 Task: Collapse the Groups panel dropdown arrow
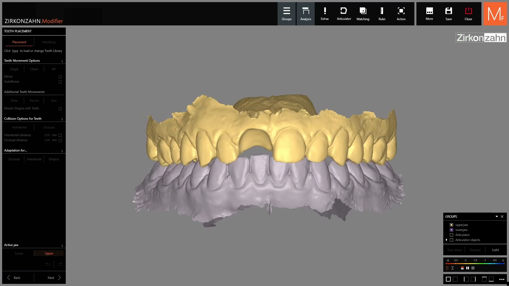pos(497,217)
